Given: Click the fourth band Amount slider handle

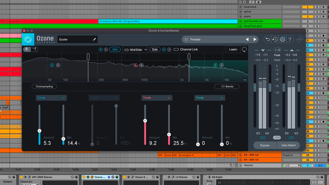Looking at the screenshot, I should tap(198, 144).
